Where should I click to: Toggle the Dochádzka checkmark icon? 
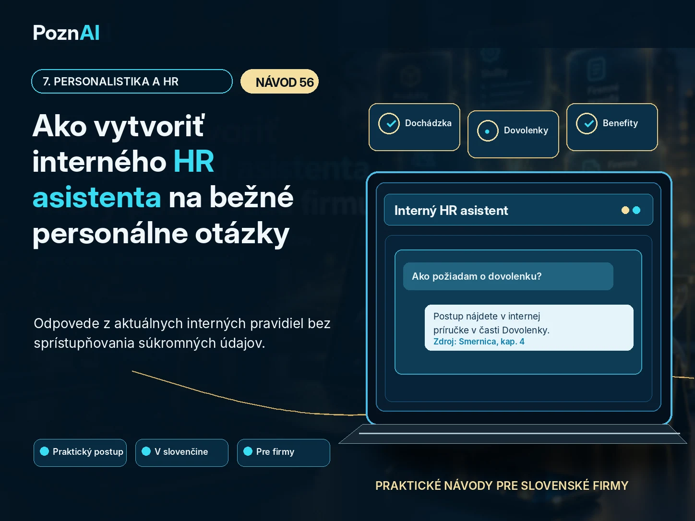[x=389, y=124]
